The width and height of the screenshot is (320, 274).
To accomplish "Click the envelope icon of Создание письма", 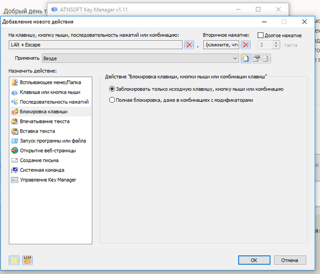I will (15, 160).
